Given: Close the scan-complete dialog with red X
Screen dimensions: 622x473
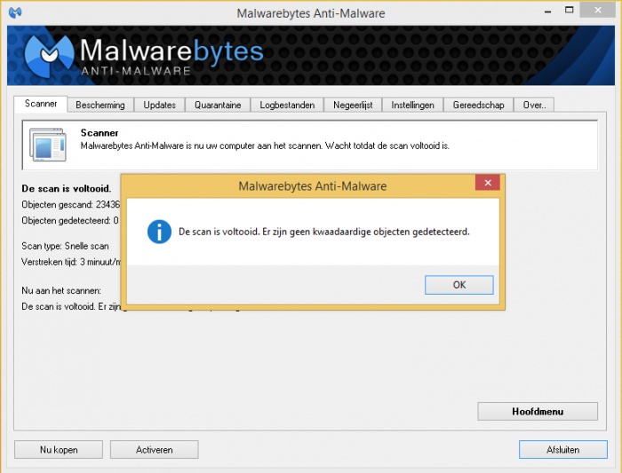Looking at the screenshot, I should tap(487, 183).
